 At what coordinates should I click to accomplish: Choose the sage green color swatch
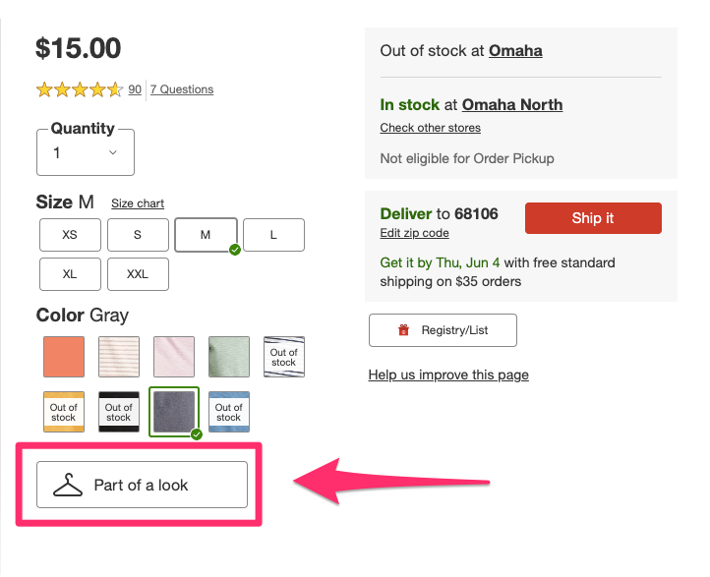pyautogui.click(x=229, y=356)
